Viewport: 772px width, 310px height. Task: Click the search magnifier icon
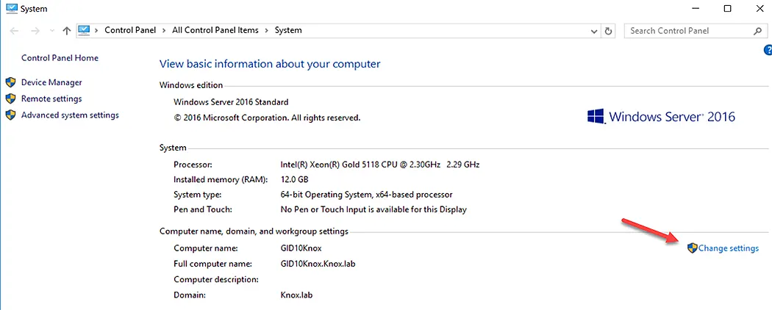(x=758, y=31)
